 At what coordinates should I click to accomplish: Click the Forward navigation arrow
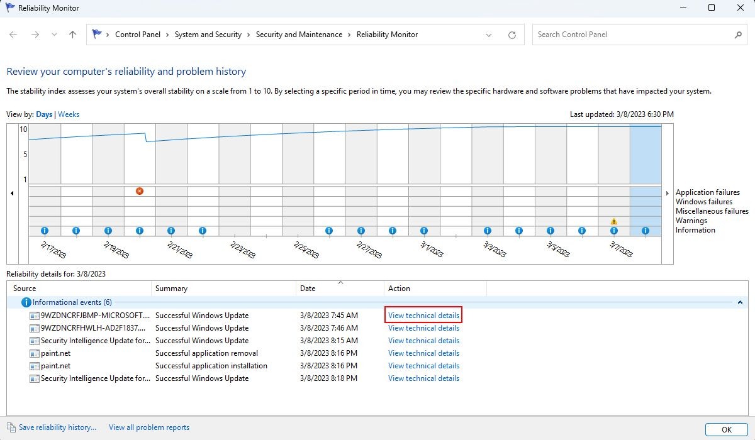pos(34,35)
